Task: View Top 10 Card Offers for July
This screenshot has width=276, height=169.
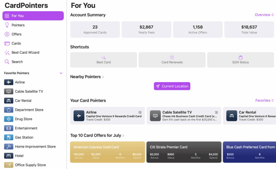Action: click(x=97, y=135)
